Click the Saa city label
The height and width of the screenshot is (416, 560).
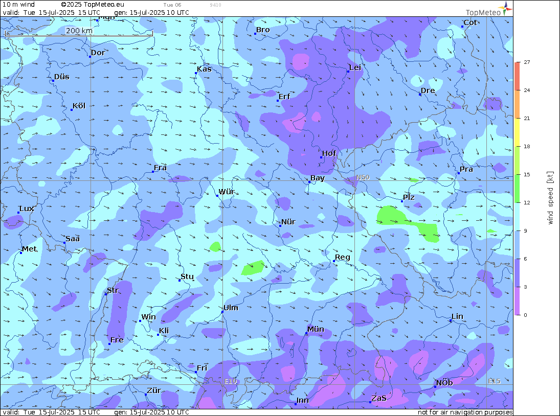point(73,239)
